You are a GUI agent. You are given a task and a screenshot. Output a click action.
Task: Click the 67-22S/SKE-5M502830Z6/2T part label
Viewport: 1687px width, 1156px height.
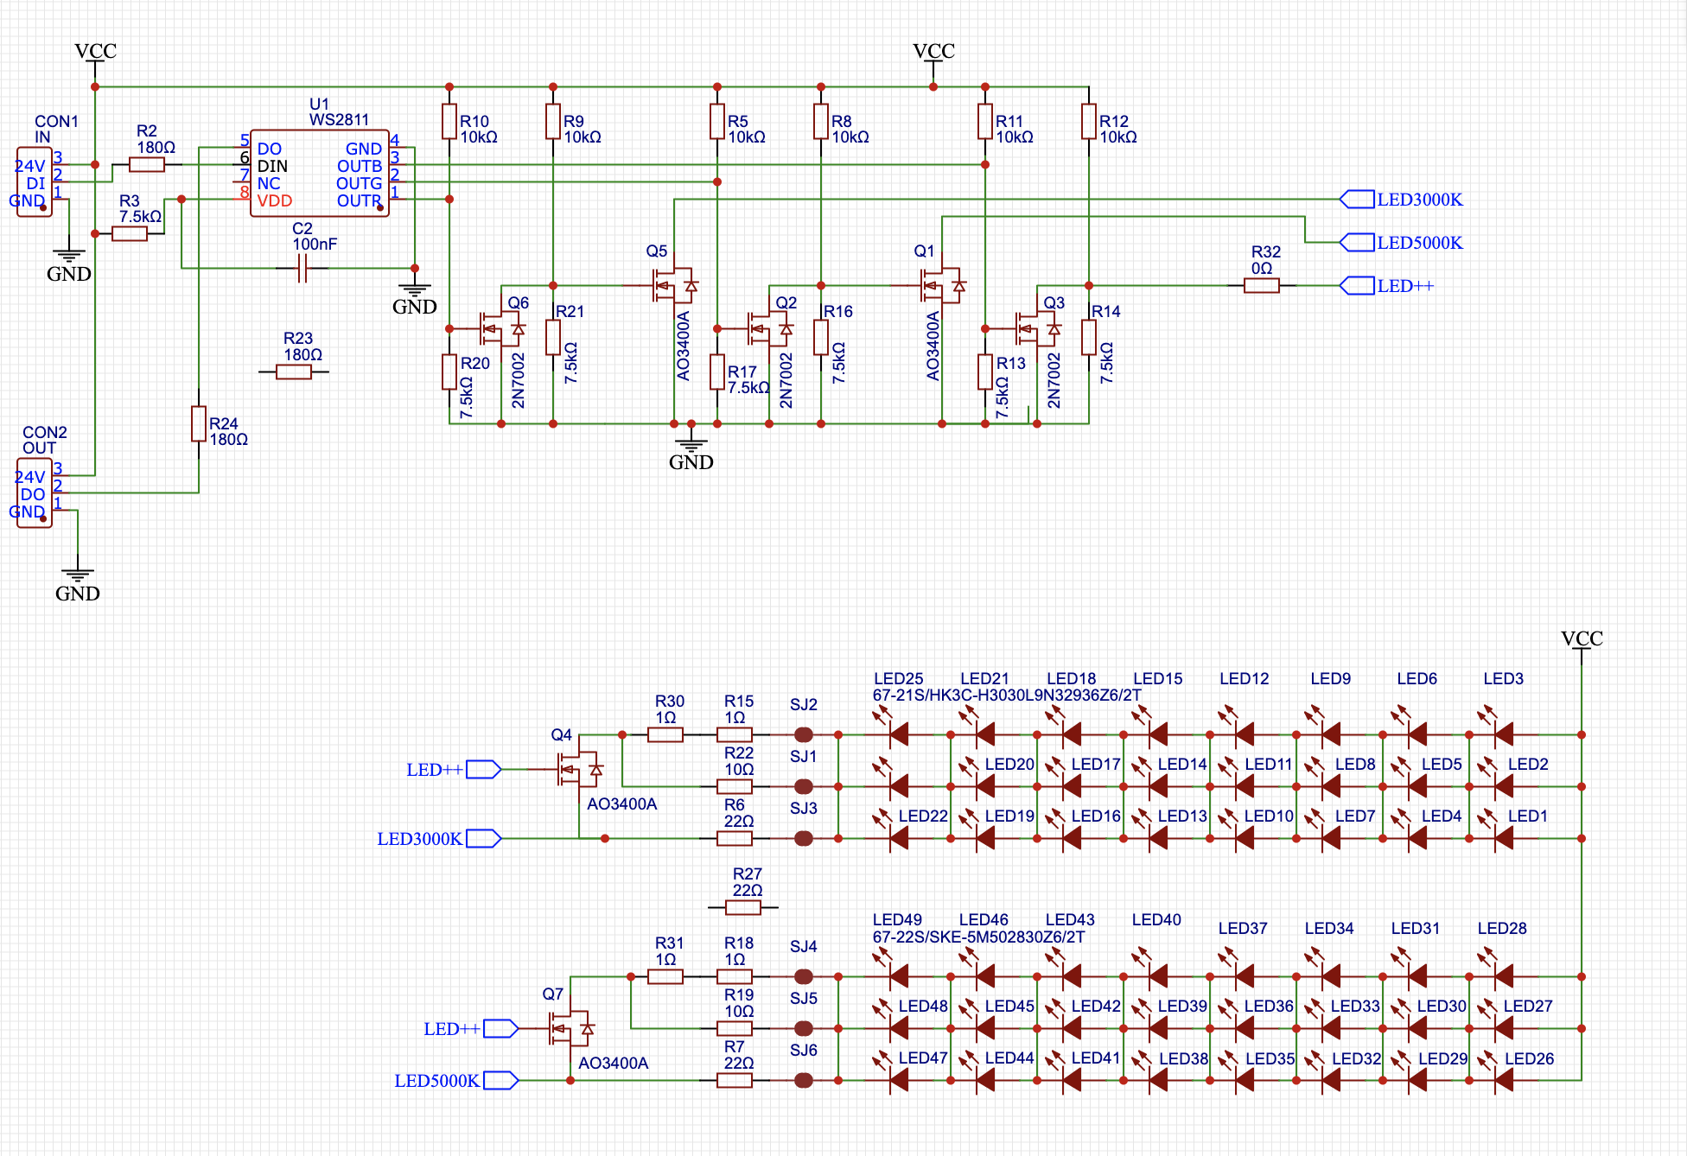click(x=978, y=937)
